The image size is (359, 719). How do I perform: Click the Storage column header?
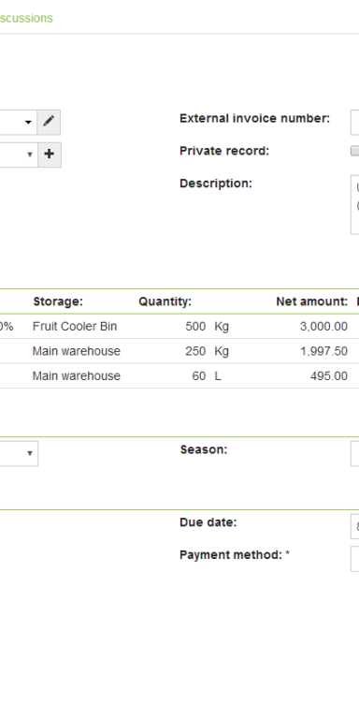pyautogui.click(x=58, y=301)
